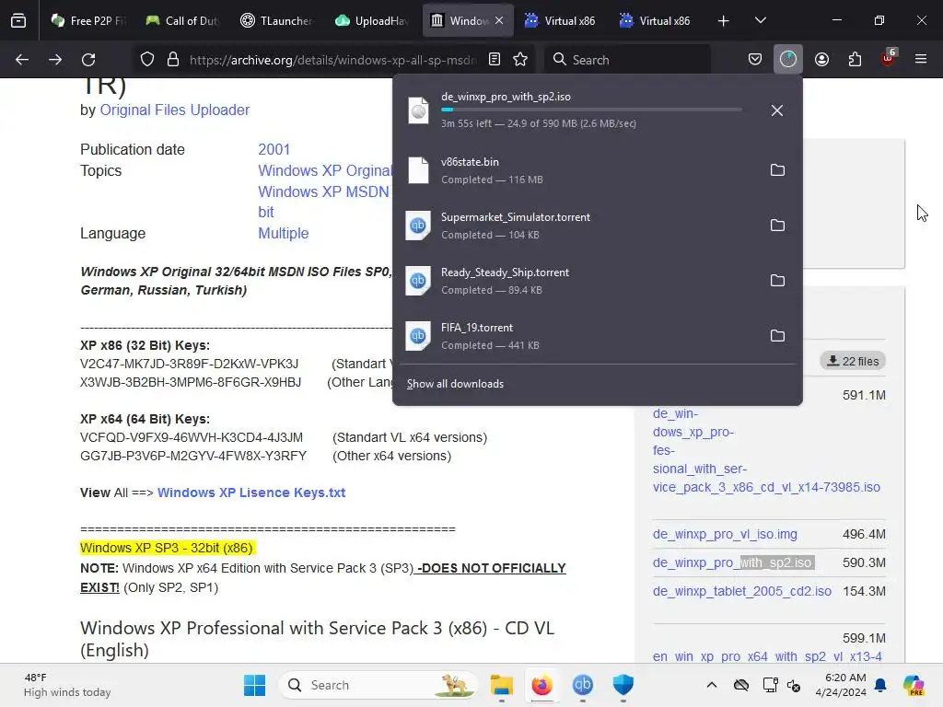The width and height of the screenshot is (943, 707).
Task: List all tabs dropdown arrow
Action: (x=760, y=21)
